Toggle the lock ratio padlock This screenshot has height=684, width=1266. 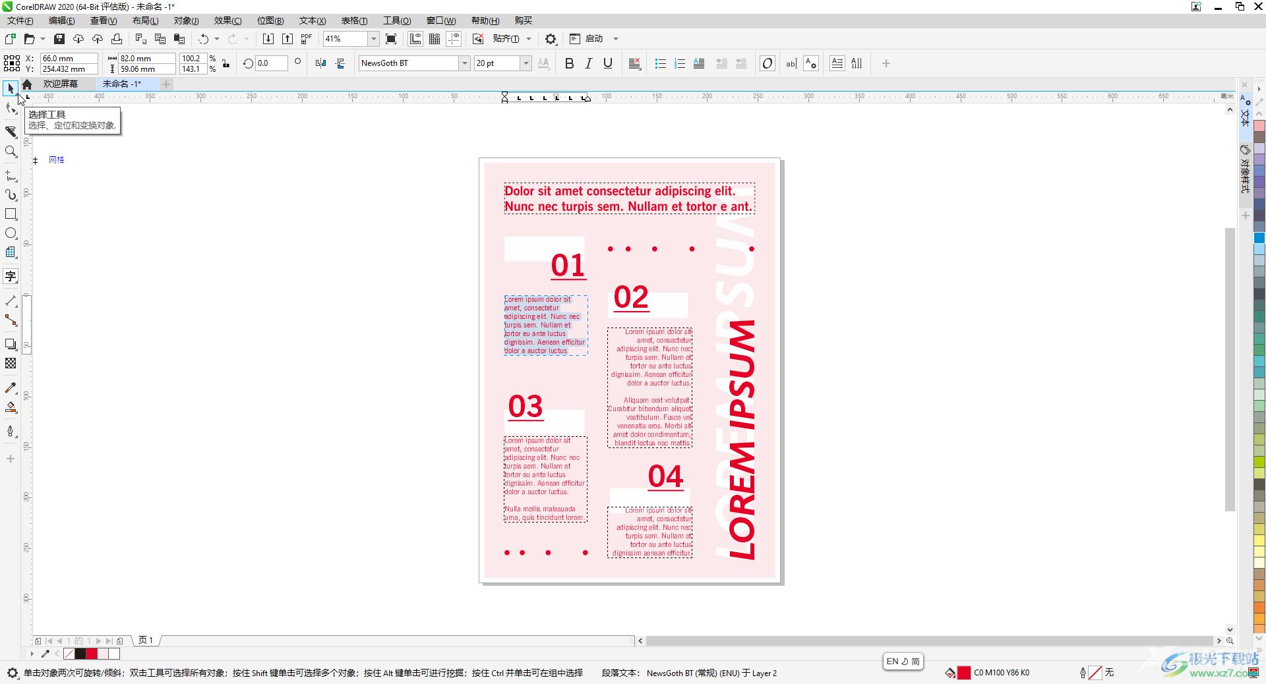pos(226,63)
